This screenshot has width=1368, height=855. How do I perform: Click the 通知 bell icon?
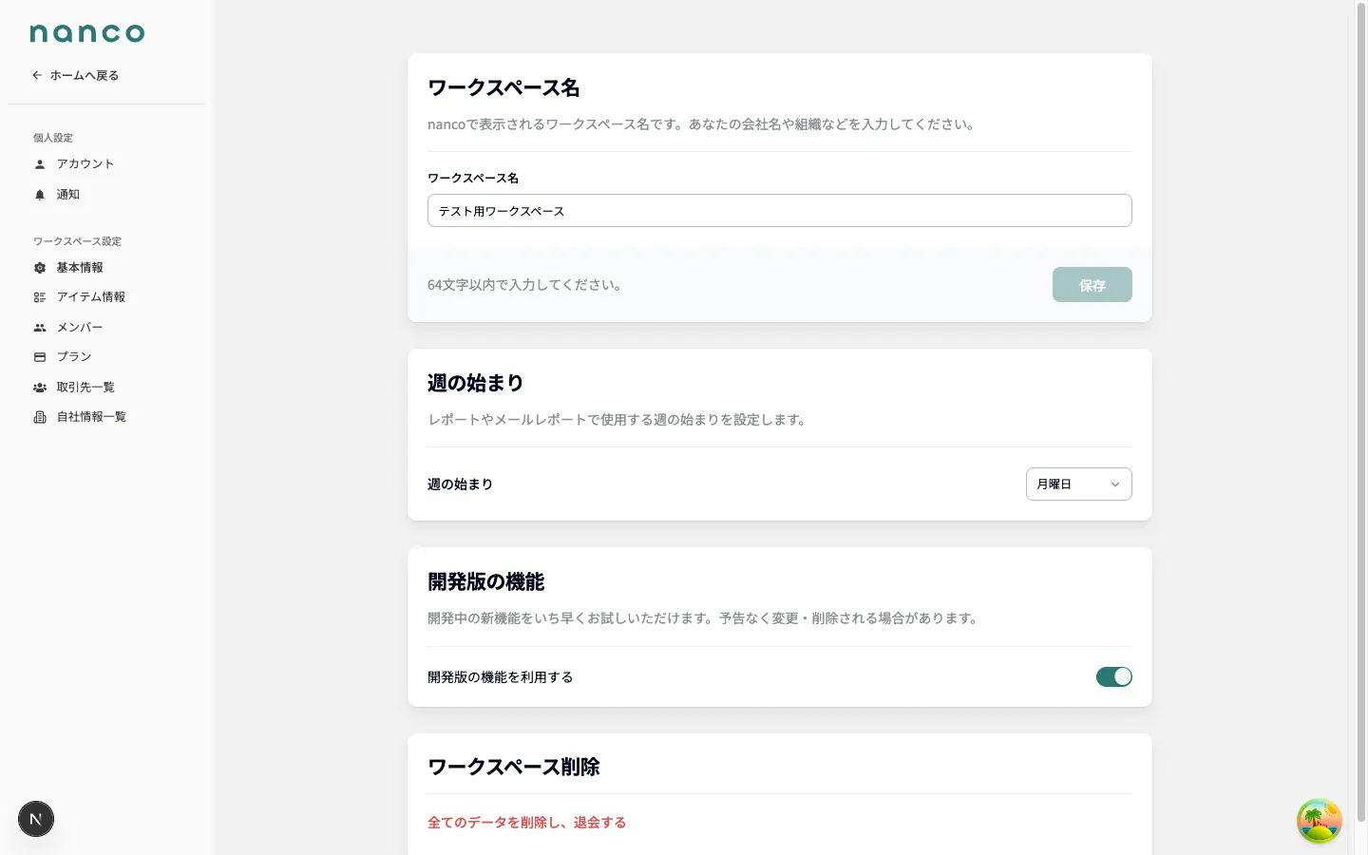pos(40,195)
